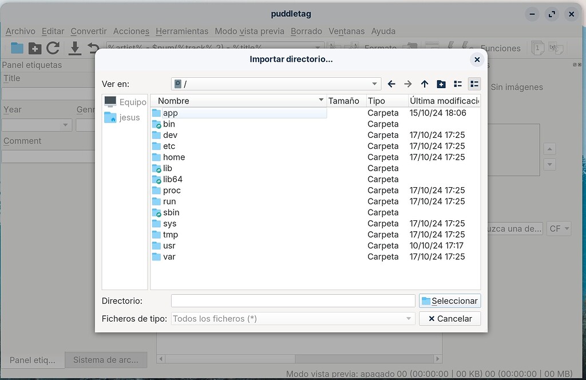Open the CF dropdown in artwork panel
The height and width of the screenshot is (380, 586).
(x=559, y=228)
